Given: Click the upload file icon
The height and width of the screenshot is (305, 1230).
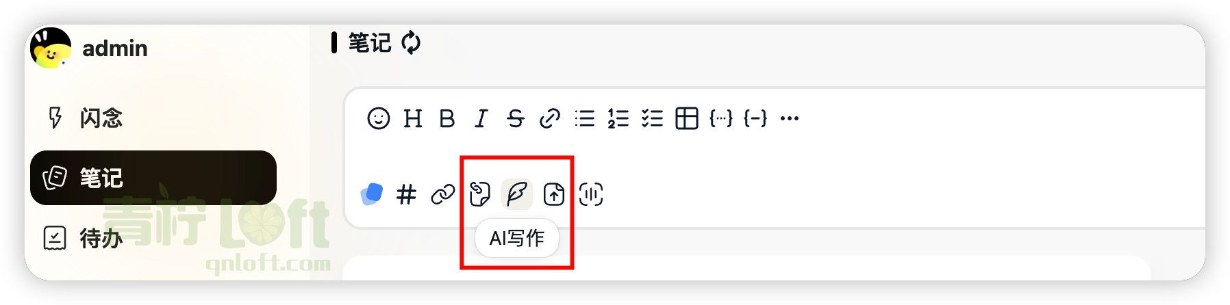Looking at the screenshot, I should tap(554, 194).
